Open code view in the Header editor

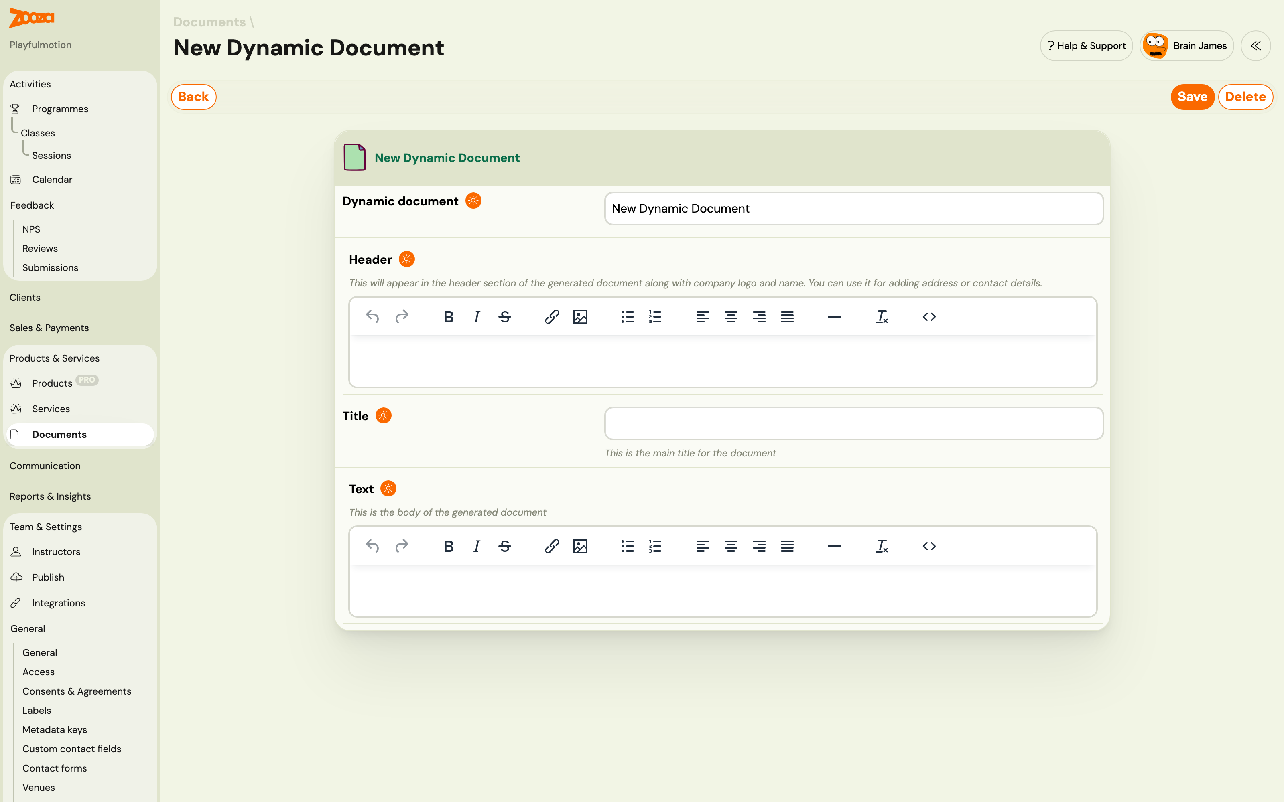929,317
